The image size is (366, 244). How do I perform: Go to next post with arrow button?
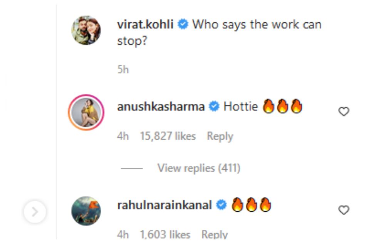coord(35,211)
